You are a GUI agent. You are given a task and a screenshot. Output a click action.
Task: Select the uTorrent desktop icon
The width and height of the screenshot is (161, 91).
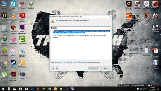pyautogui.click(x=4, y=75)
